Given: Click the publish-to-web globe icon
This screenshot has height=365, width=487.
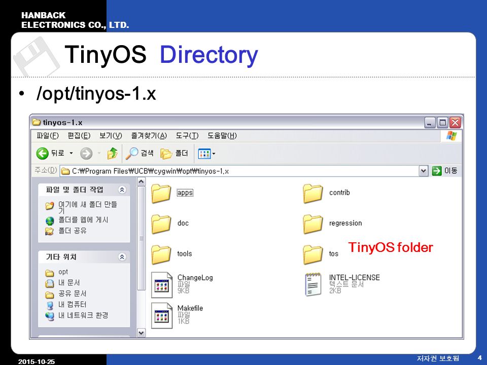Looking at the screenshot, I should click(50, 221).
